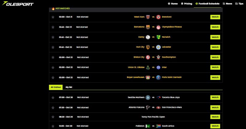Watch the Hull City vs Leicester match

pyautogui.click(x=215, y=47)
